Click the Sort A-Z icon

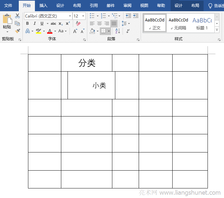pyautogui.click(x=117, y=31)
